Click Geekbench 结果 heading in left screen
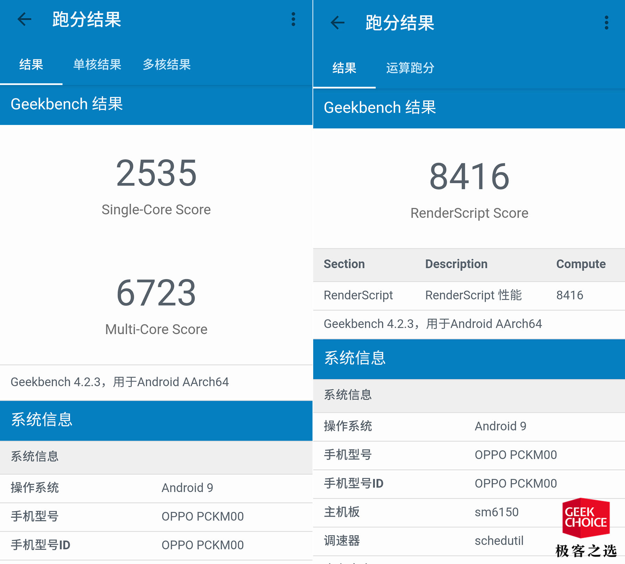This screenshot has height=564, width=625. (67, 104)
